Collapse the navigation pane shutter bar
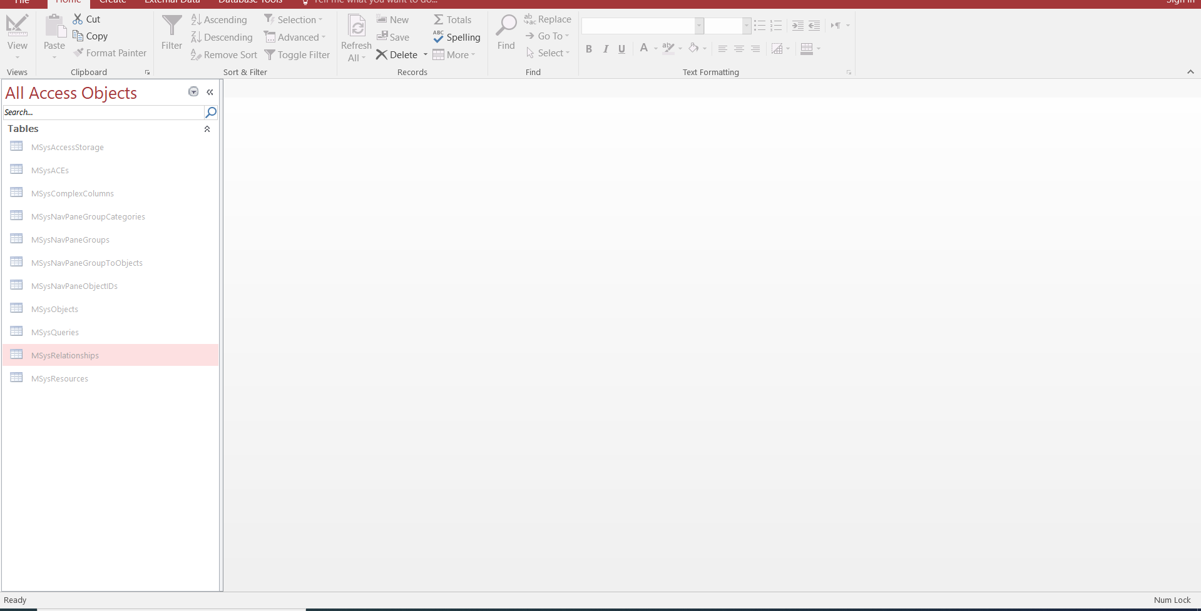The height and width of the screenshot is (611, 1201). [x=210, y=92]
